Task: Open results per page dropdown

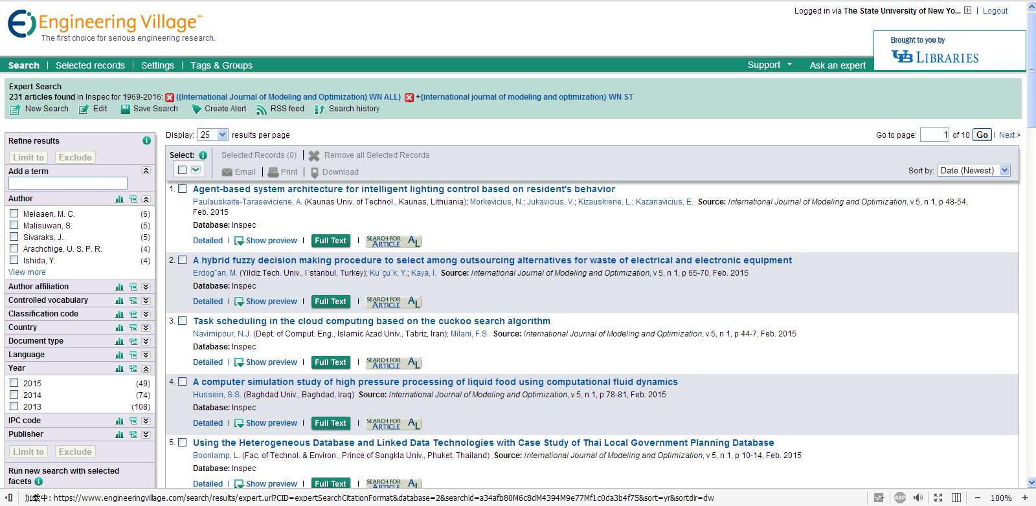Action: point(213,135)
